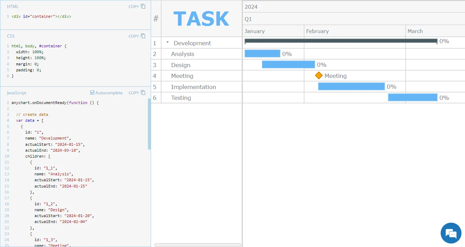
Task: Click the January month header
Action: (273, 31)
